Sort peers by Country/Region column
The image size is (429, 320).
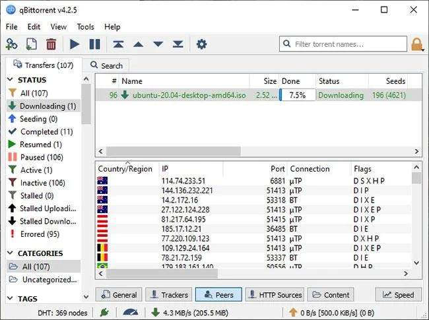(127, 169)
